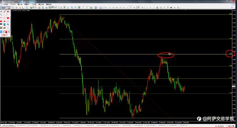Screen dimensions: 237x128
Task: Toggle Chart Shift from right border
Action: [x=87, y=8]
